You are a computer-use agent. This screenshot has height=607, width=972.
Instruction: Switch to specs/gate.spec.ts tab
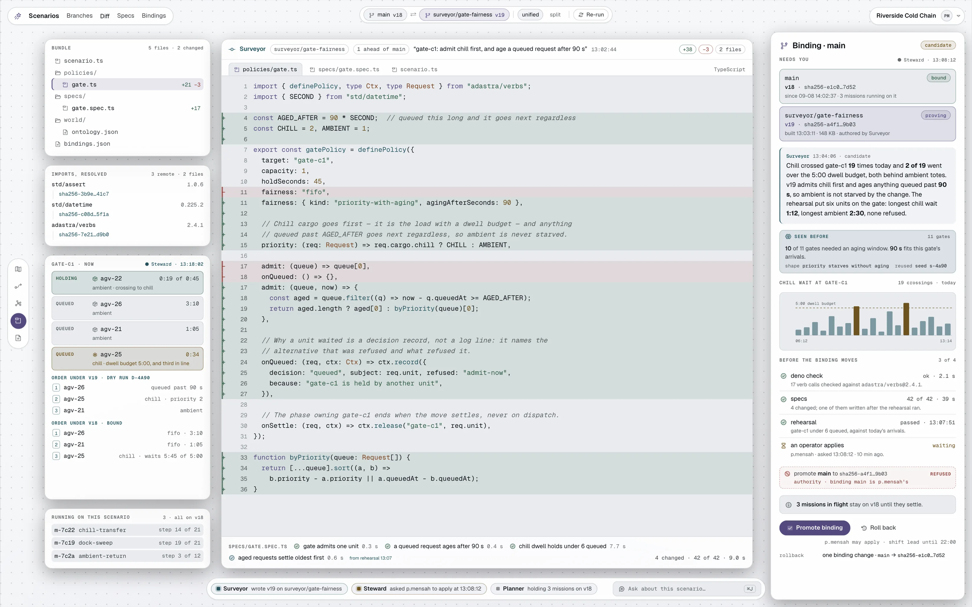click(x=345, y=69)
